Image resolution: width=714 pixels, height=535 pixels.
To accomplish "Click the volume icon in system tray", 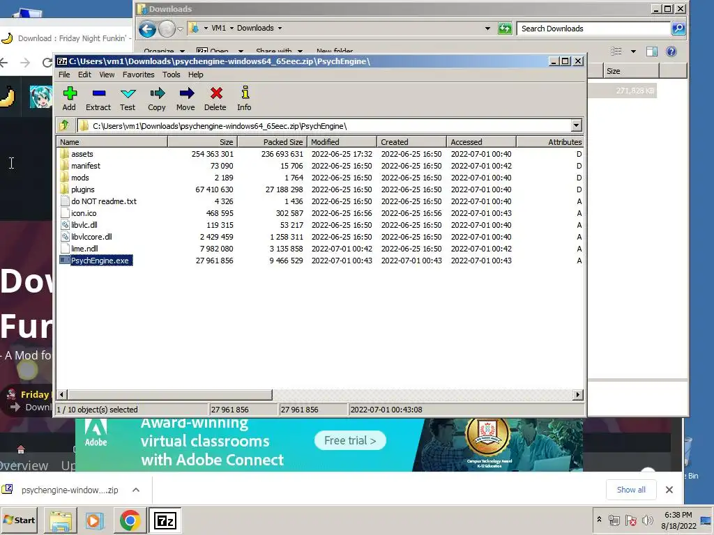I will tap(647, 520).
